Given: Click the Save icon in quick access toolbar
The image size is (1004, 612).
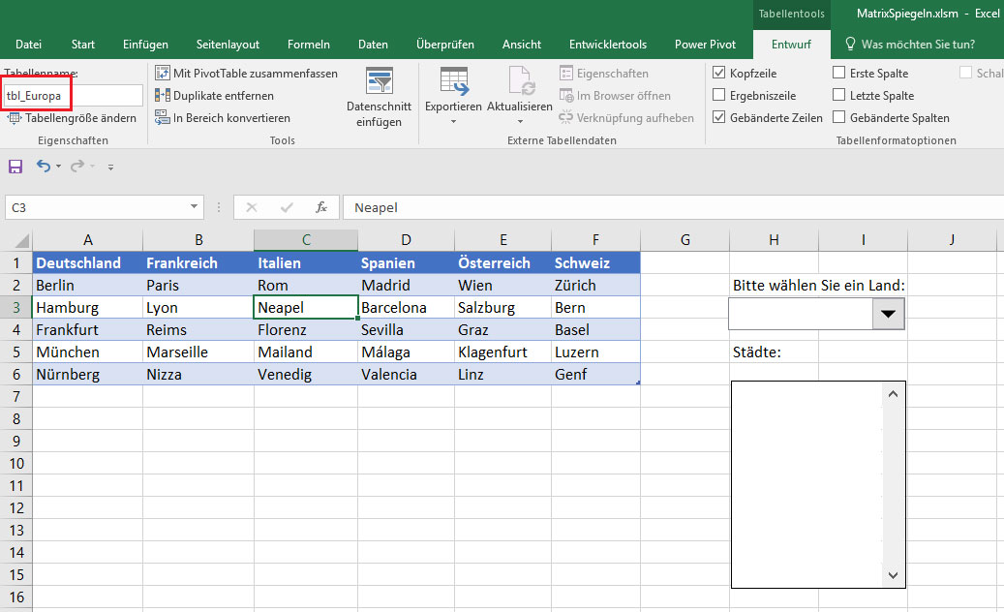Looking at the screenshot, I should coord(15,168).
